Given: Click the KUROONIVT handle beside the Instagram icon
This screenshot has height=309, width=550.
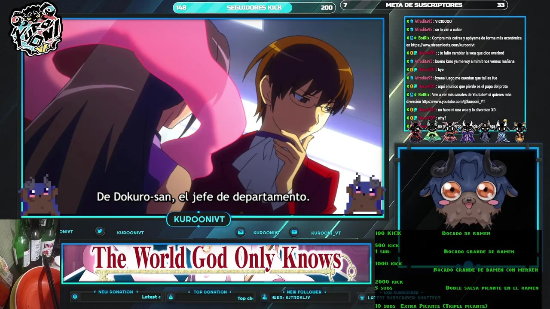Looking at the screenshot, I should 266,233.
